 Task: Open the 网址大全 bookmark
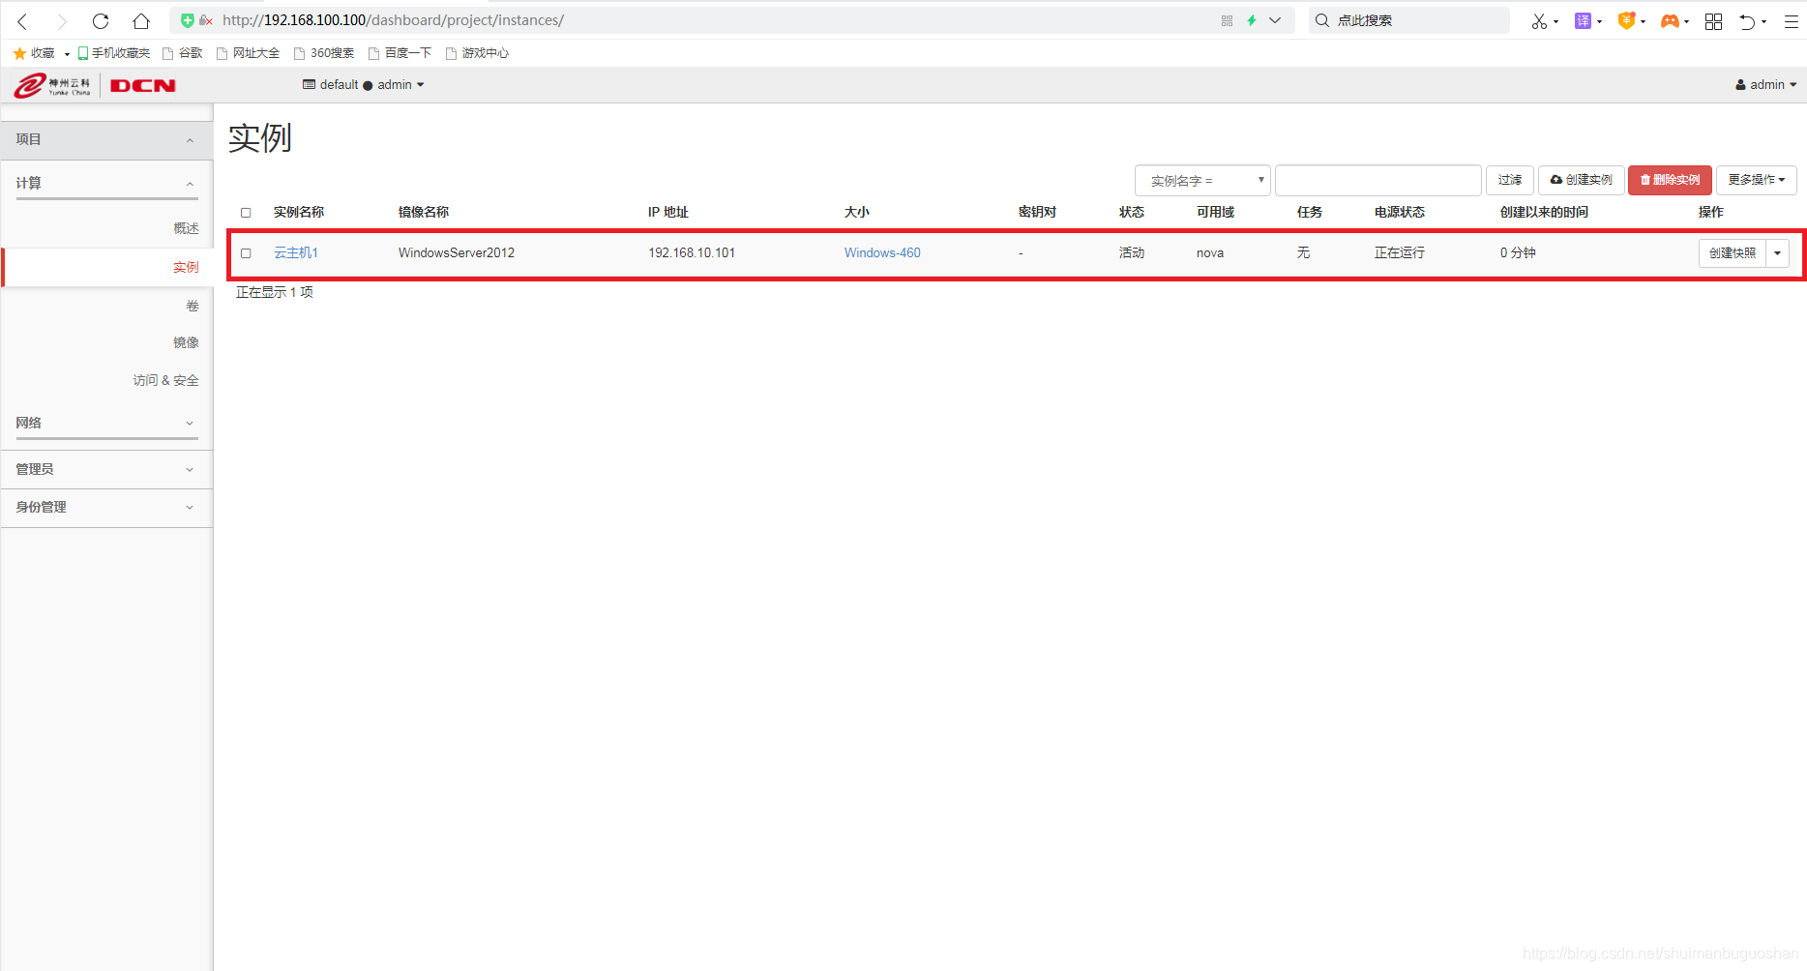pos(249,53)
